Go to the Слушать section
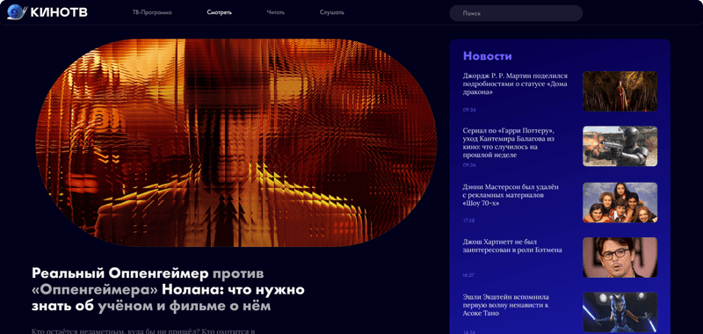 332,12
